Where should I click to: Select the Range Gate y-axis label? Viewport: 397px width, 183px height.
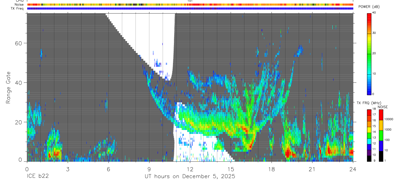point(9,87)
